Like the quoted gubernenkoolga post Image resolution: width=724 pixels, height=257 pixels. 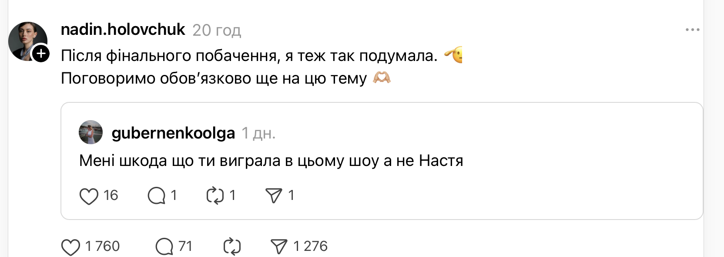[x=89, y=196]
